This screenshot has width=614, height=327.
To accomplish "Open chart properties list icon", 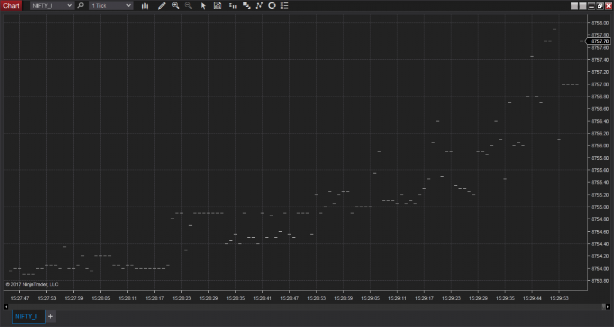I will 284,5.
